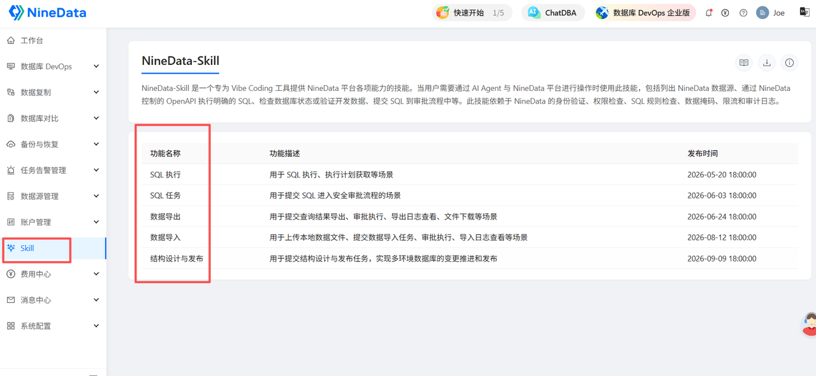The height and width of the screenshot is (376, 816).
Task: Download the NineData-Skill package
Action: pos(767,62)
